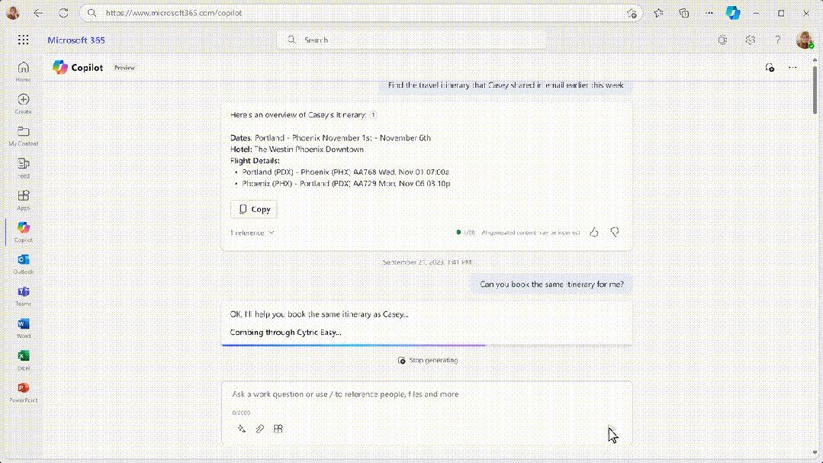Copy the itinerary using the Copy button

pos(254,209)
